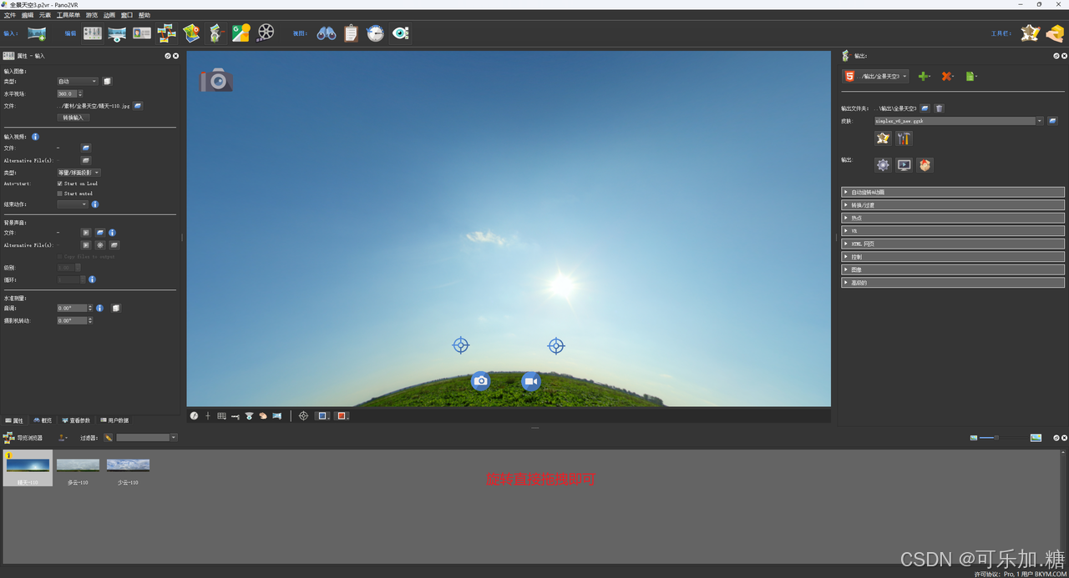Image resolution: width=1069 pixels, height=578 pixels.
Task: Open the tour browser linked-images icon
Action: (x=167, y=33)
